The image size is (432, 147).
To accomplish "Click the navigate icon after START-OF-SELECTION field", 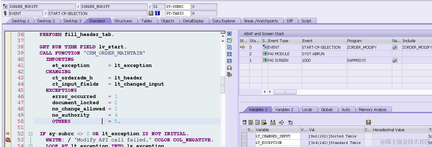I will (x=151, y=13).
